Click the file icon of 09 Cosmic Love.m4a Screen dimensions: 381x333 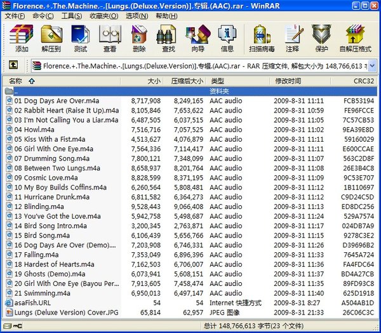(x=9, y=177)
